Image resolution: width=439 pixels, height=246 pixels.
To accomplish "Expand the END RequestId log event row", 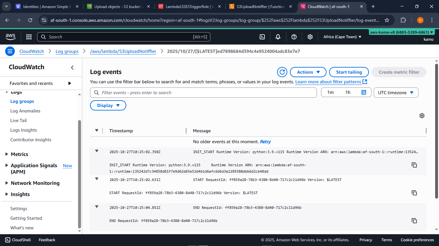I will tap(97, 207).
